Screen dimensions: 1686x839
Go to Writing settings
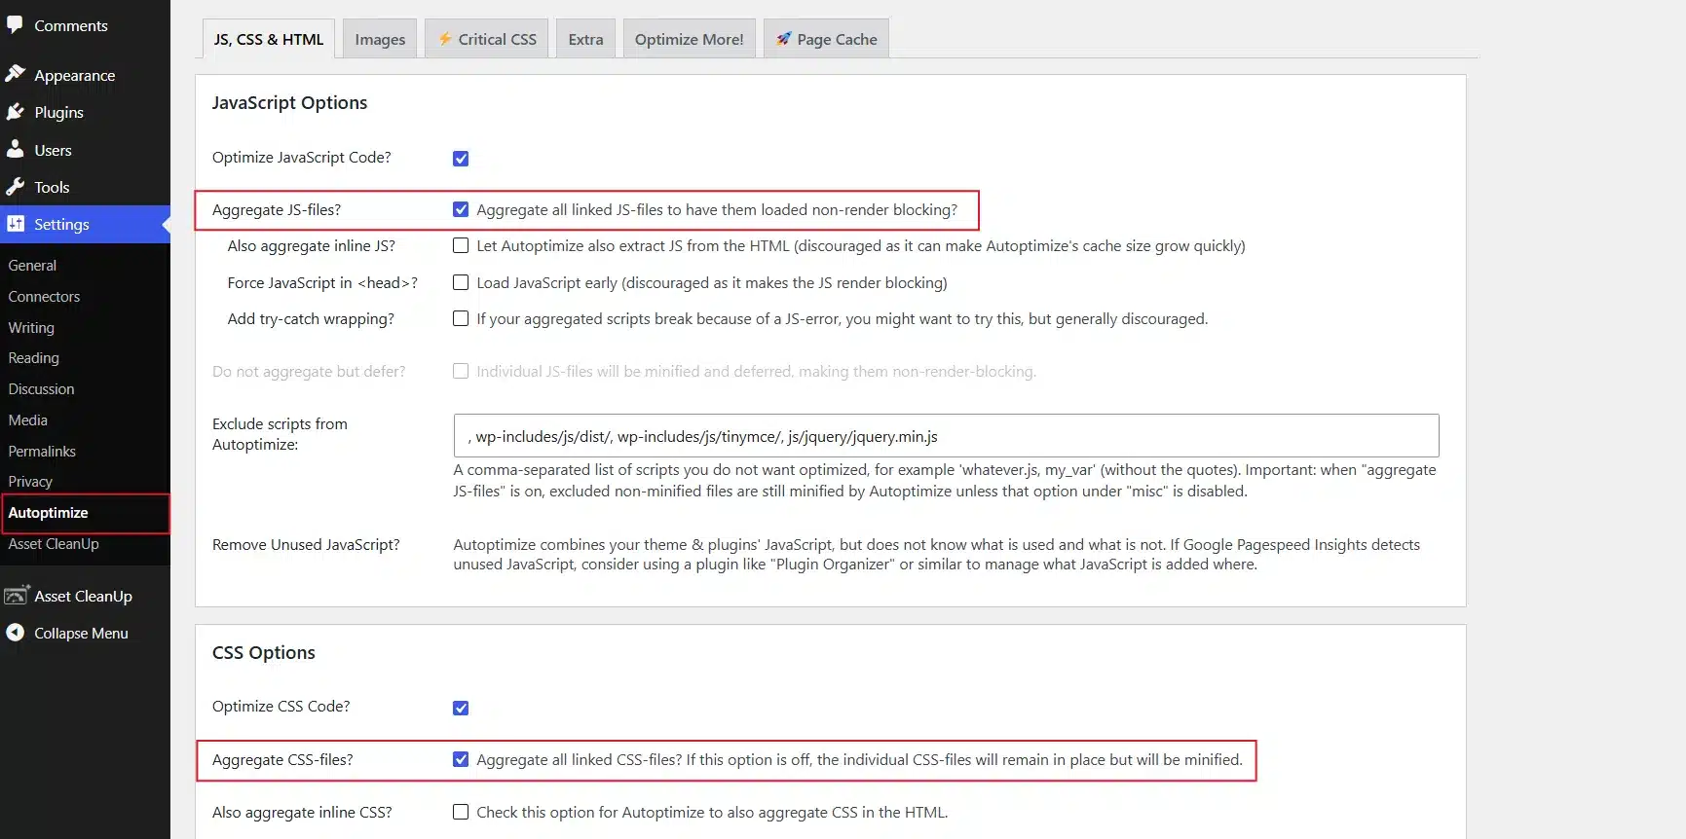click(31, 327)
